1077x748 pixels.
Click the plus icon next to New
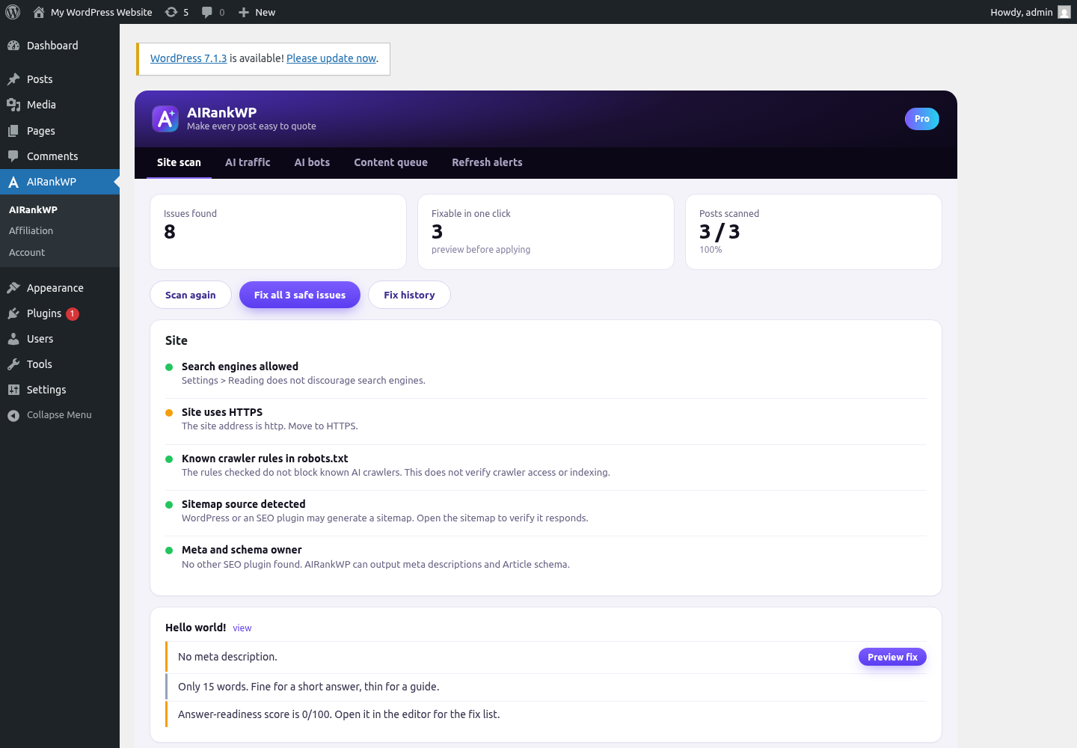(244, 12)
